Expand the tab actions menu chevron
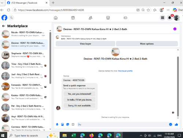The width and height of the screenshot is (183, 138). tap(2, 3)
